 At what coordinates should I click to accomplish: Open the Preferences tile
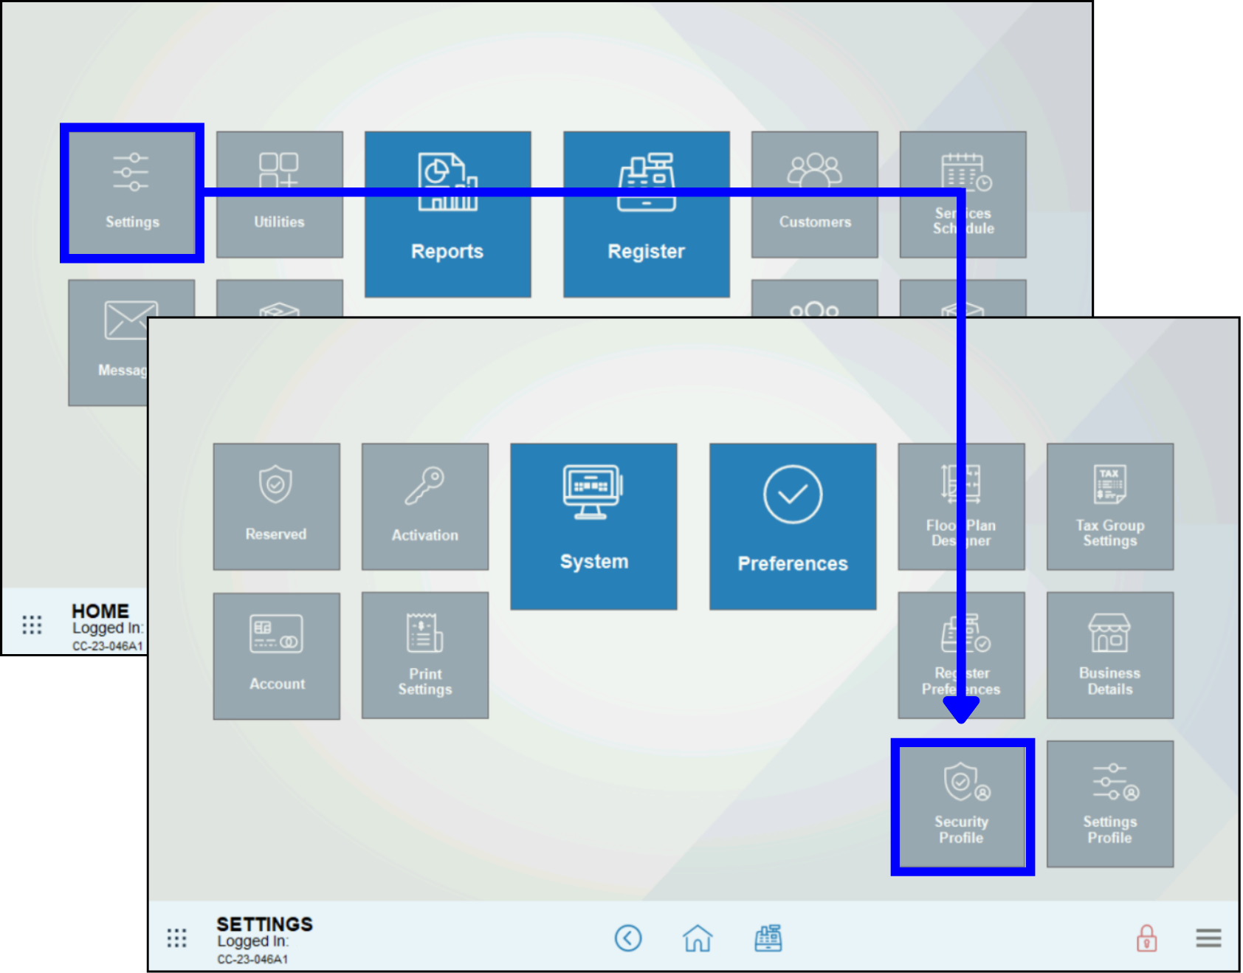pyautogui.click(x=792, y=526)
